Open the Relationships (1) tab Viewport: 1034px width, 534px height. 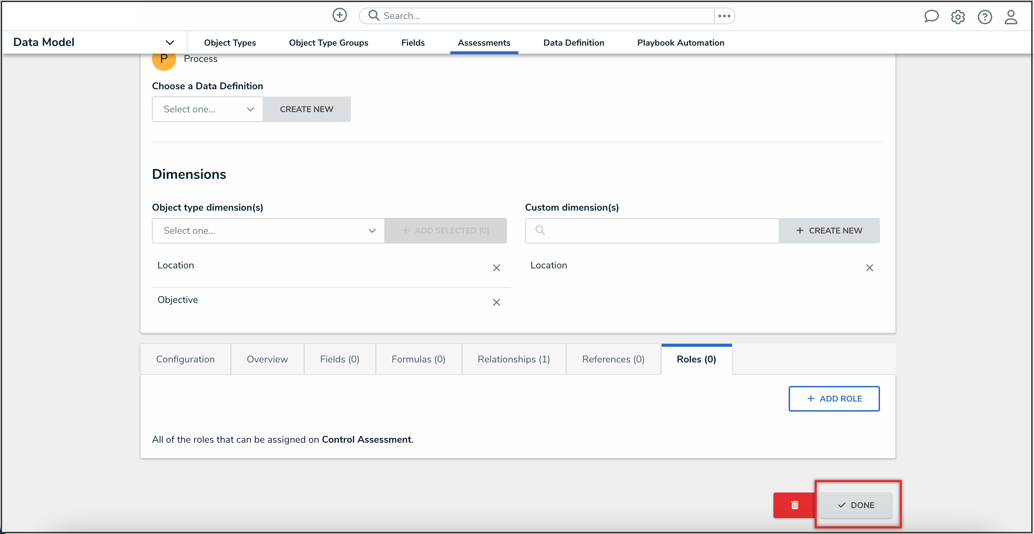point(514,359)
